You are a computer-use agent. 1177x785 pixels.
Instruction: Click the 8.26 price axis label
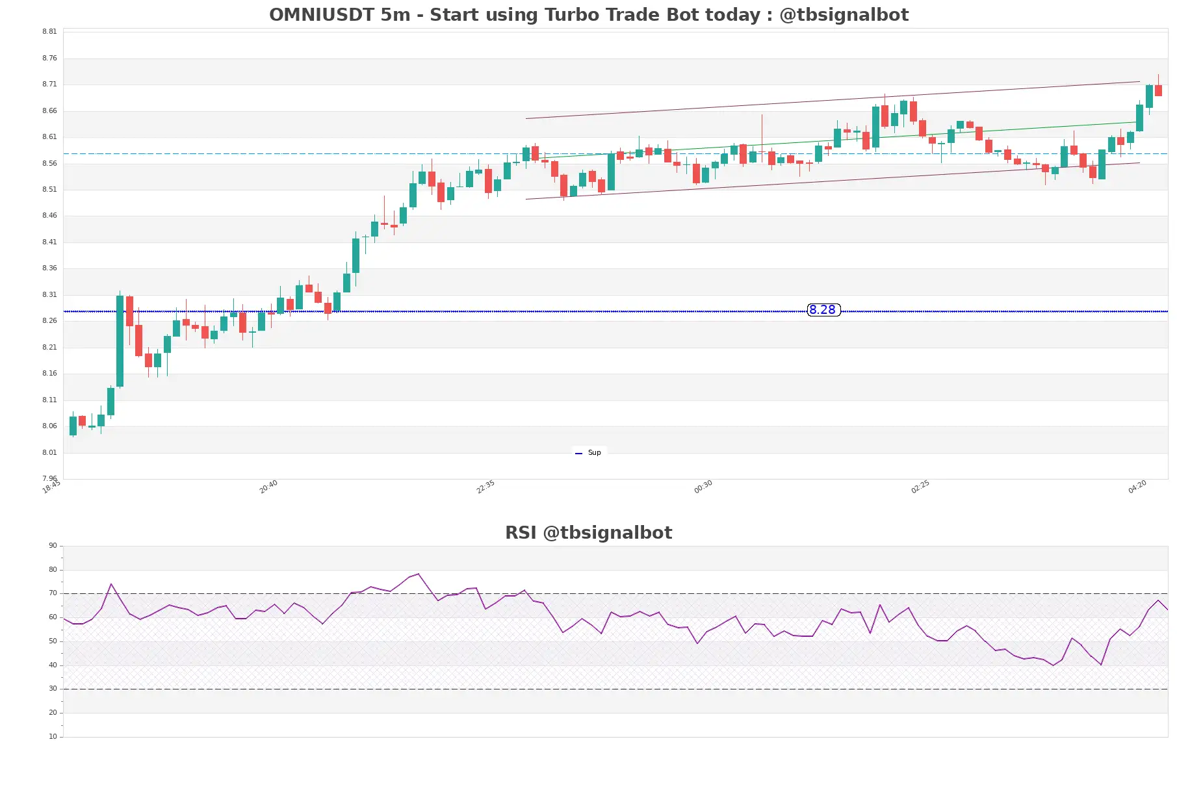pos(49,321)
